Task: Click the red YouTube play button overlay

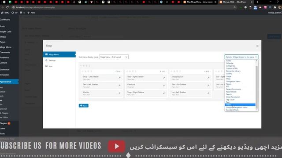Action: pyautogui.click(x=116, y=146)
